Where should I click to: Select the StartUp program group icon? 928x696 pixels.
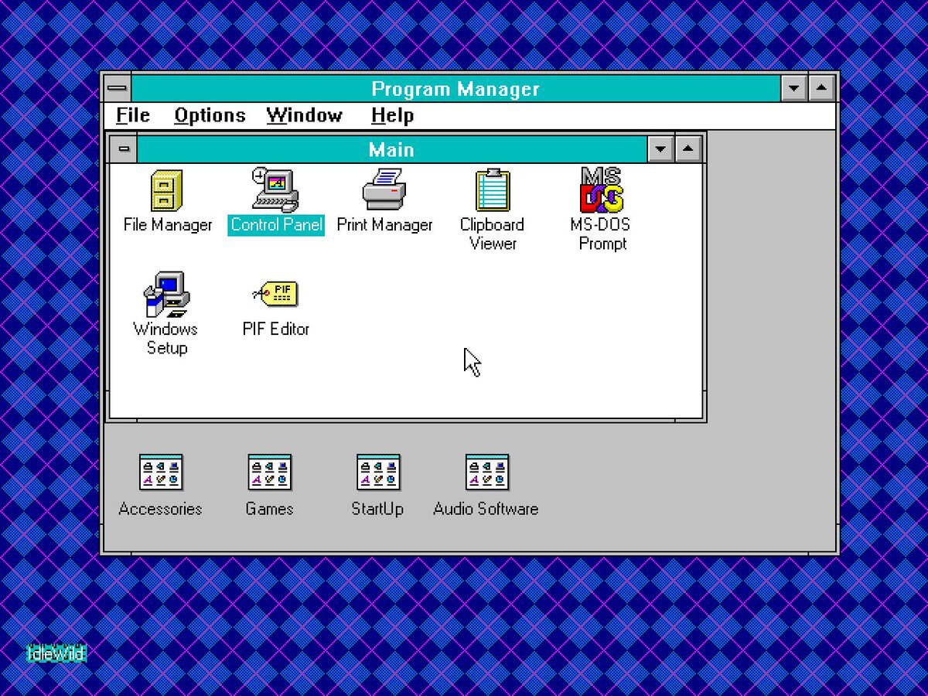coord(378,473)
